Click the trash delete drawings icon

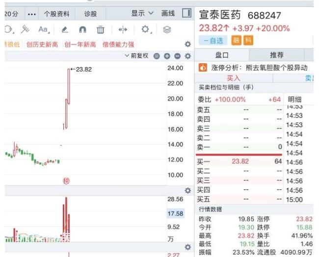100,30
